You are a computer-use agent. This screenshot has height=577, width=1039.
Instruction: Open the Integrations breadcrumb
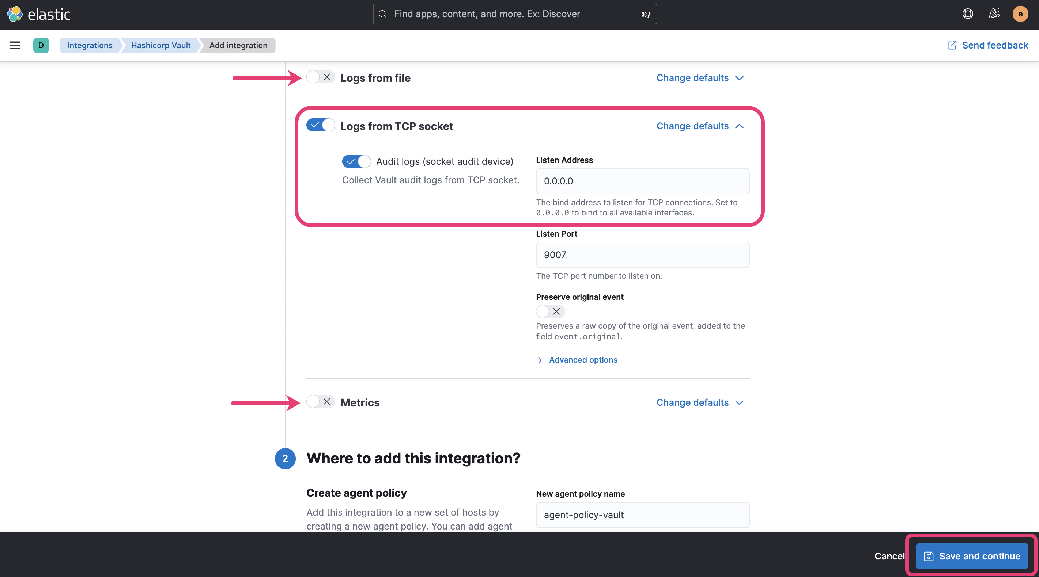[90, 45]
